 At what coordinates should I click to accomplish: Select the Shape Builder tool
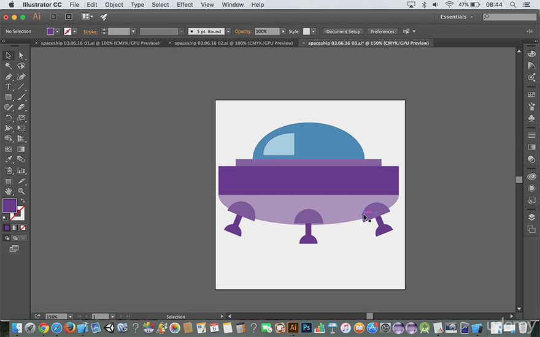coord(8,138)
